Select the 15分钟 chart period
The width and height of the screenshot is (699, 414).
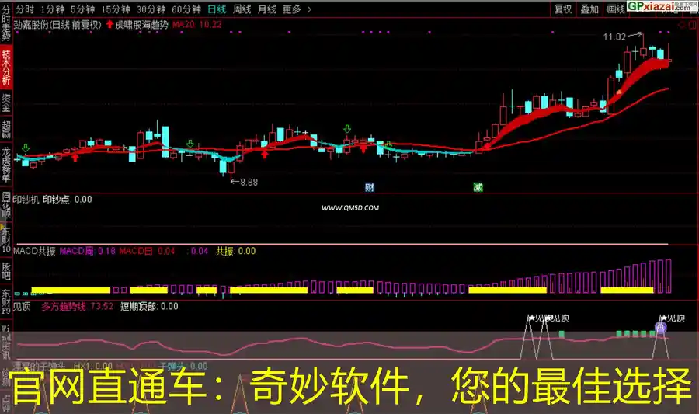click(116, 9)
